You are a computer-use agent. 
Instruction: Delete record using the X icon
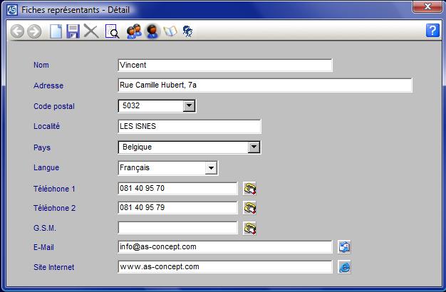click(x=91, y=31)
